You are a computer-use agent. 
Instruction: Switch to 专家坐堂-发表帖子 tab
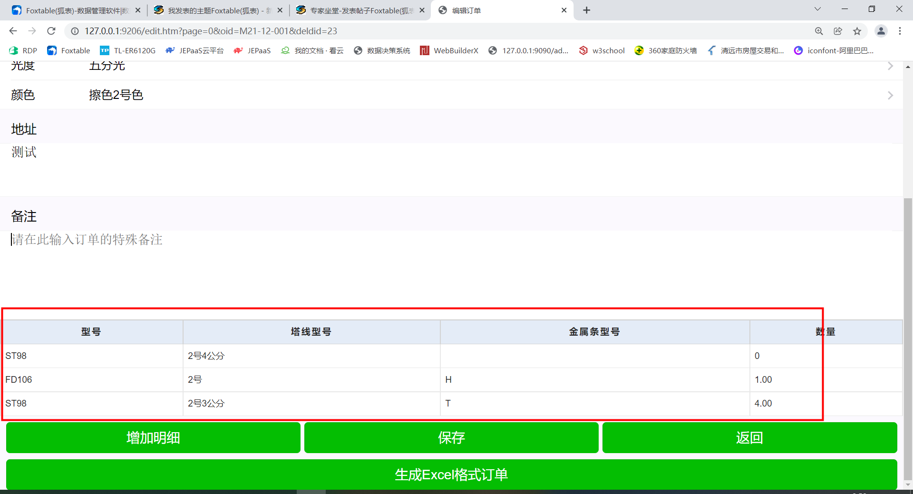360,10
